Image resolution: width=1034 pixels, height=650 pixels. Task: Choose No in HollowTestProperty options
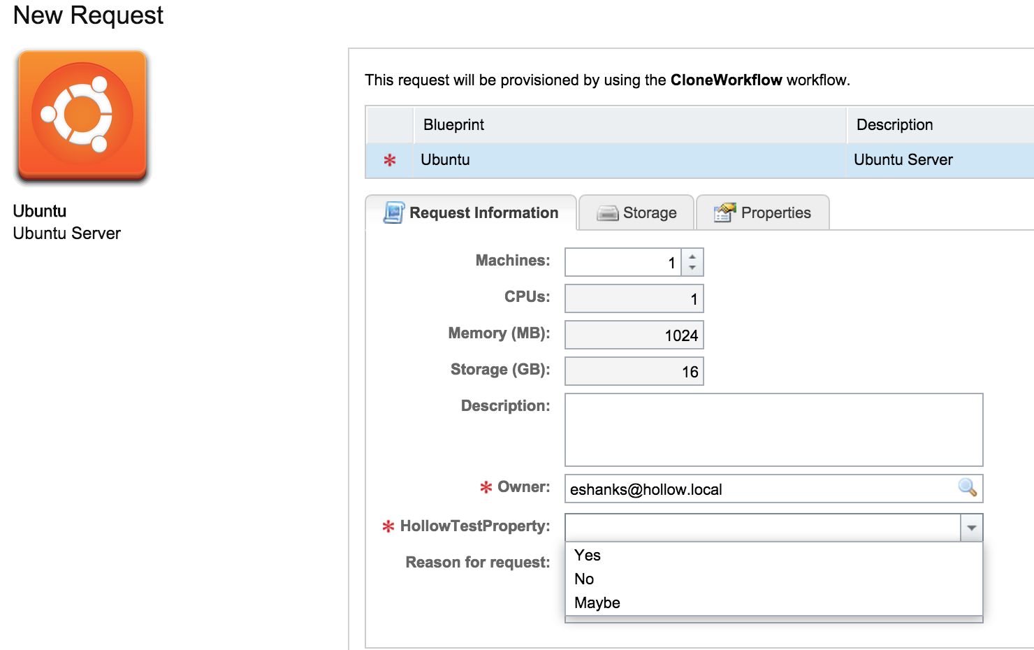tap(584, 579)
